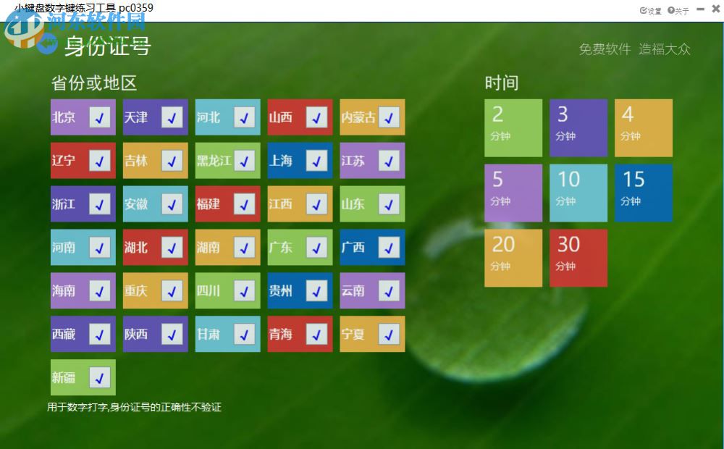724x449 pixels.
Task: Disable the 海南 checkbox
Action: pos(100,290)
